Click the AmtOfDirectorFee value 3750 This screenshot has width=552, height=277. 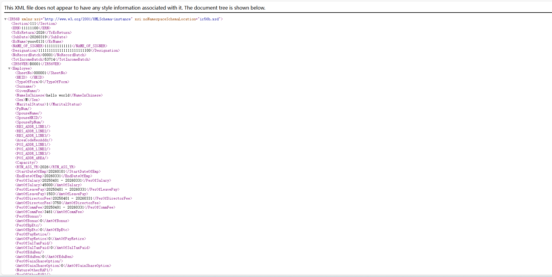(57, 203)
